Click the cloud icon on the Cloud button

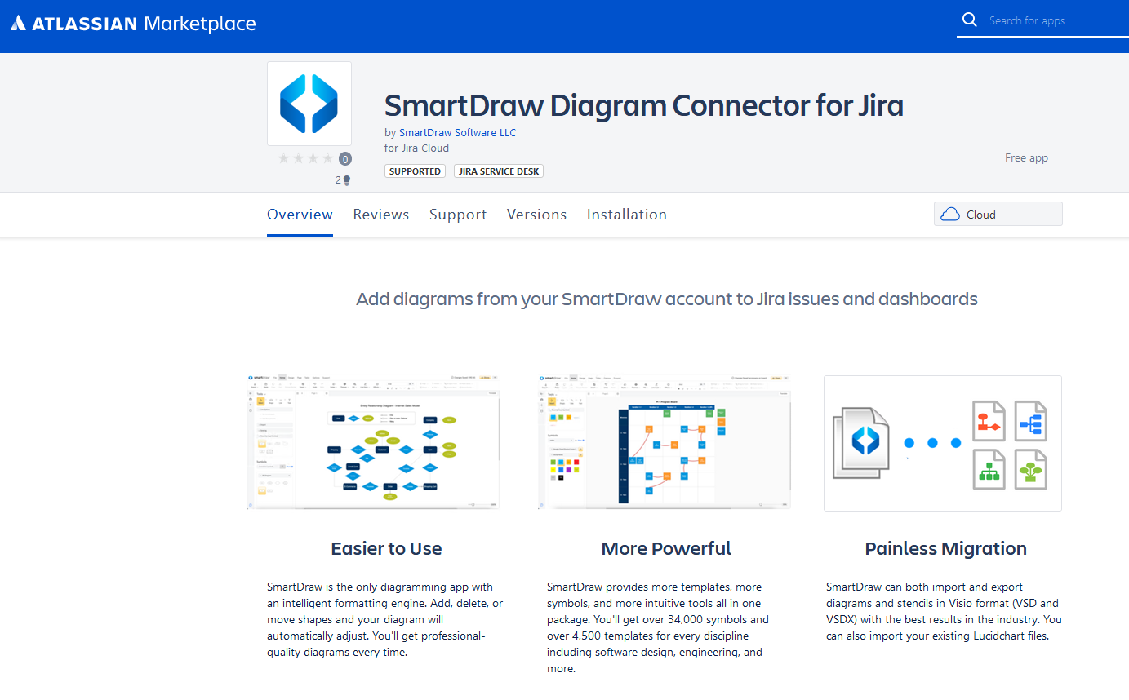pyautogui.click(x=949, y=213)
